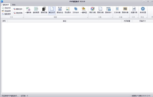Click 添加目录 (Add Directory)
The image size is (153, 97).
coord(6,11)
